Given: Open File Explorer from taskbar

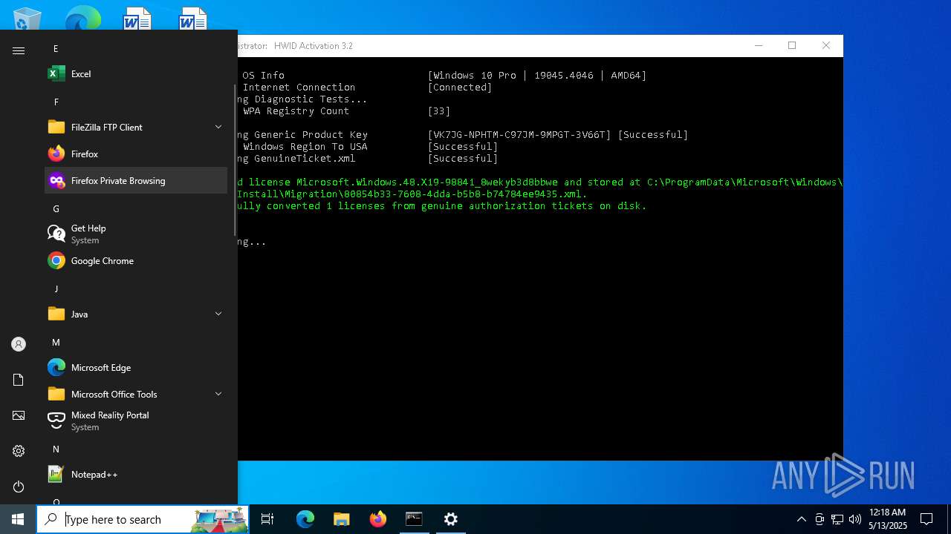Looking at the screenshot, I should coord(341,519).
